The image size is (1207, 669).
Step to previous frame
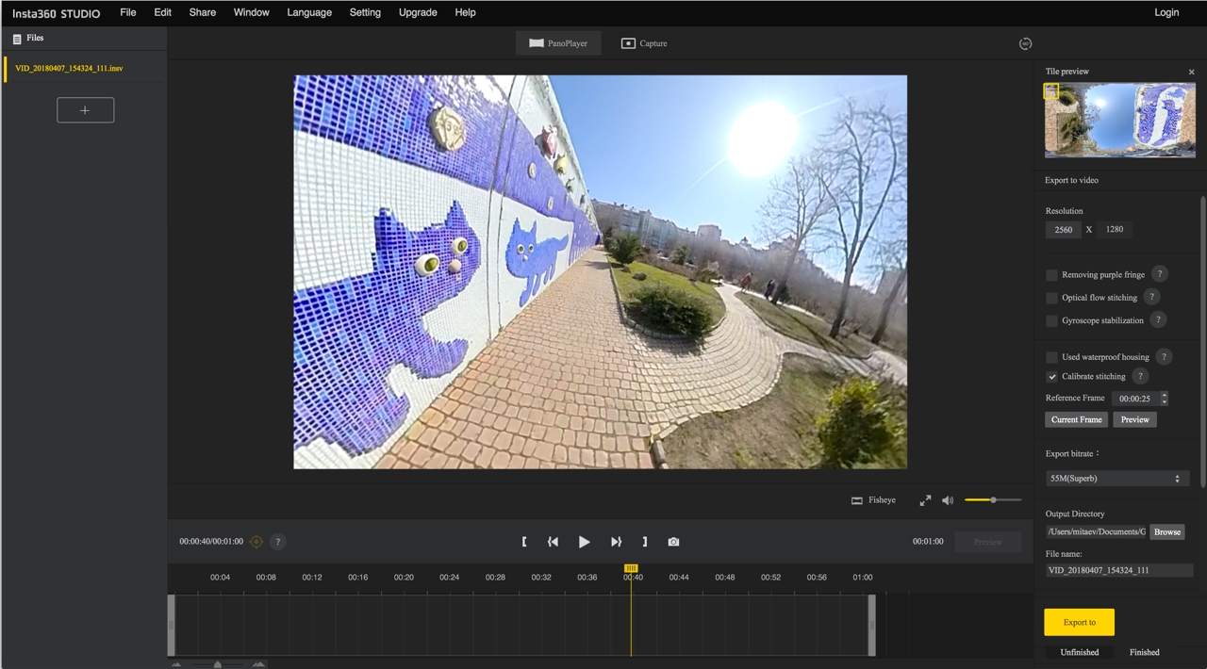tap(553, 542)
